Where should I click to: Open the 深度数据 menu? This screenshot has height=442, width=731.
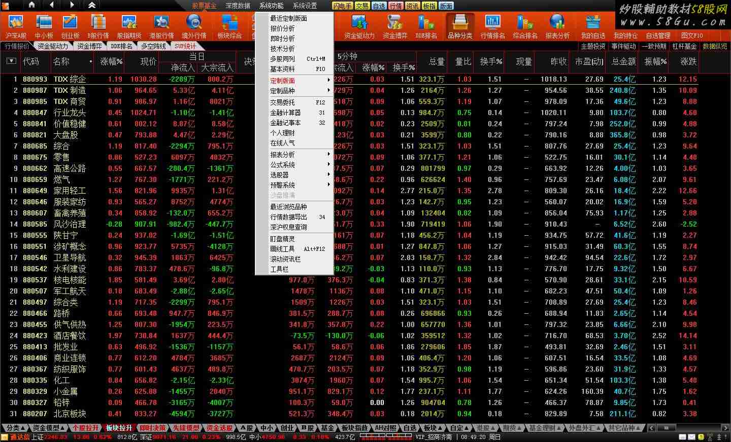point(238,6)
